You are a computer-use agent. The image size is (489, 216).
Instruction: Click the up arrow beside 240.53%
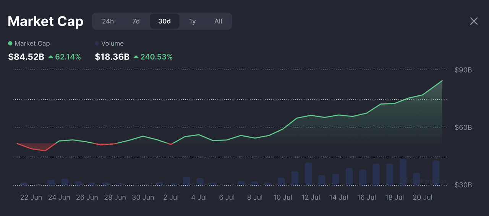(x=136, y=57)
